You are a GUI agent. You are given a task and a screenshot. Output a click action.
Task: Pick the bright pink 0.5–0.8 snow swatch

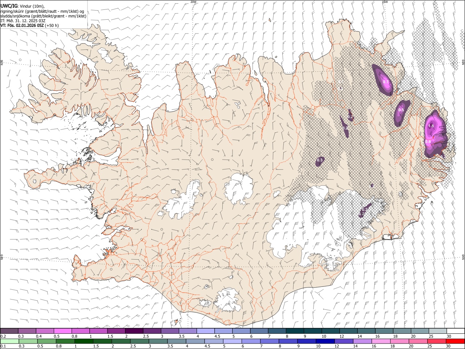click(x=62, y=331)
